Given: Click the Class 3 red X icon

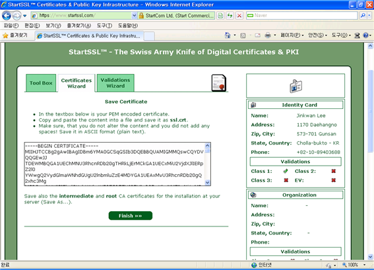Looking at the screenshot, I should pyautogui.click(x=286, y=180).
